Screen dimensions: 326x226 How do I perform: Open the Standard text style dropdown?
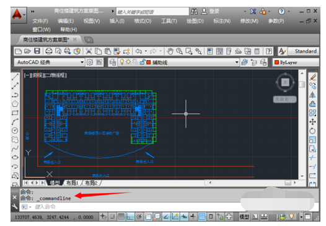(x=303, y=51)
